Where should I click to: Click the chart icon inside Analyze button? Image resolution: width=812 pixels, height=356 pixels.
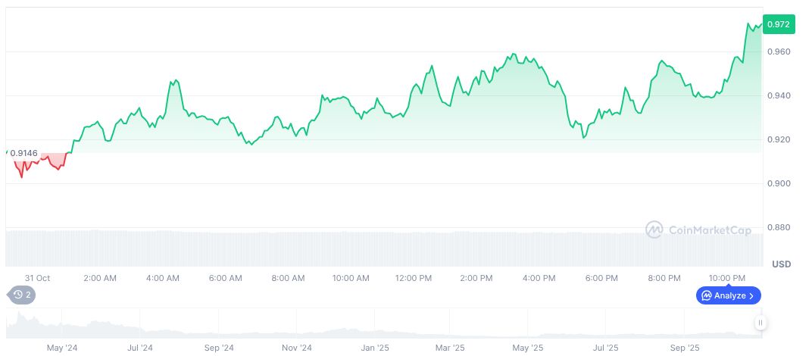coord(706,295)
